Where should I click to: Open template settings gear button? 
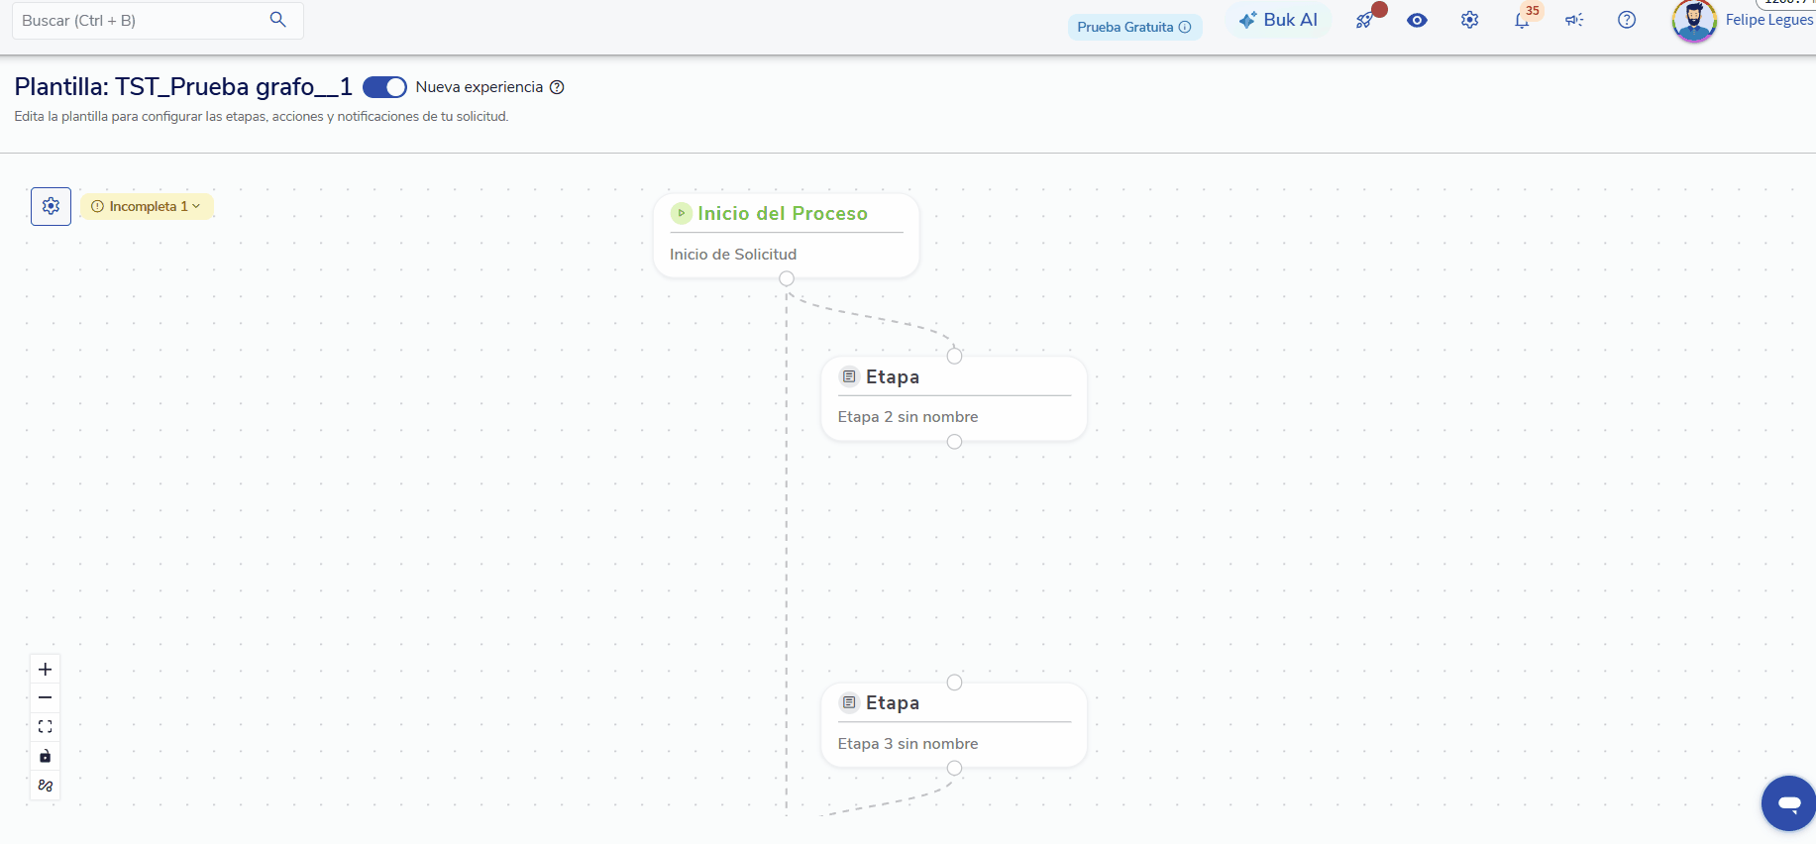(51, 206)
